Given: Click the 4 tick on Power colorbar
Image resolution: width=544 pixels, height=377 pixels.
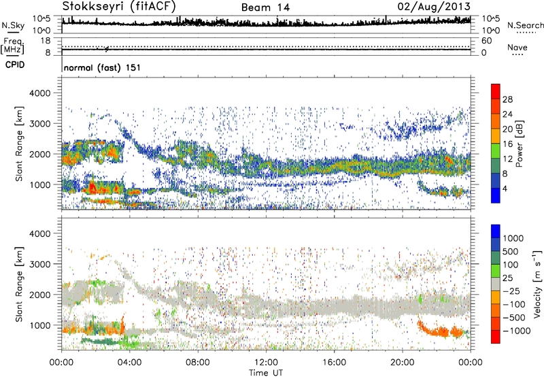Looking at the screenshot, I should (x=505, y=188).
